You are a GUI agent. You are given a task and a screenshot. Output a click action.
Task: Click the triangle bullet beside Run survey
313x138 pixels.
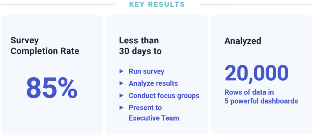(121, 71)
